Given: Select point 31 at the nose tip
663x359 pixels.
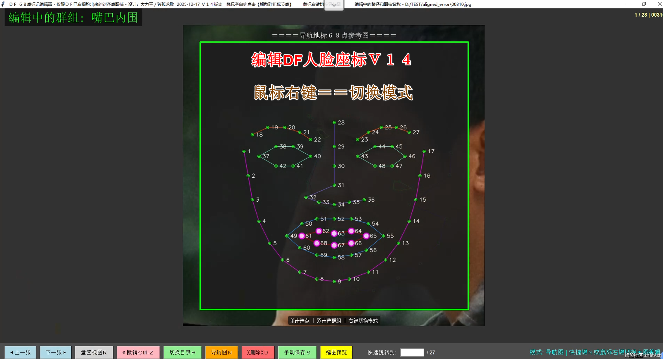Looking at the screenshot, I should click(334, 185).
